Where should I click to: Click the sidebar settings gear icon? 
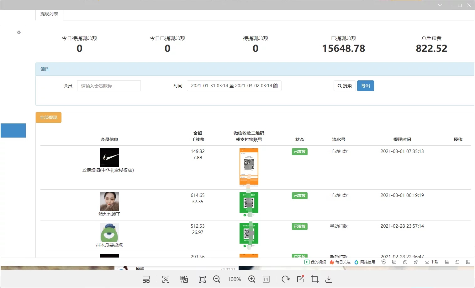[x=19, y=32]
